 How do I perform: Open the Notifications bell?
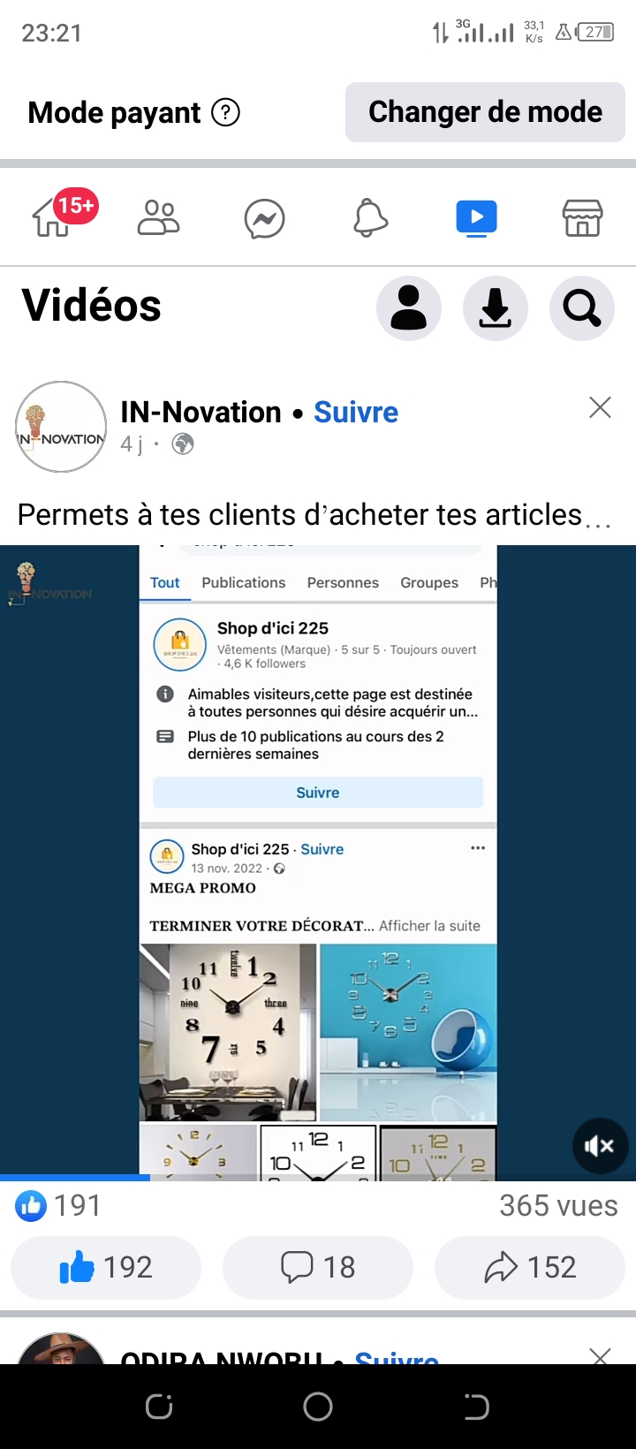(x=371, y=218)
